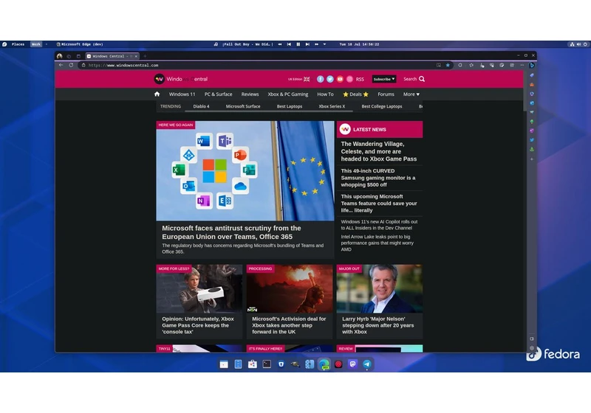Reload the Windows Central page
Screen dimensions: 591x413
pyautogui.click(x=71, y=65)
